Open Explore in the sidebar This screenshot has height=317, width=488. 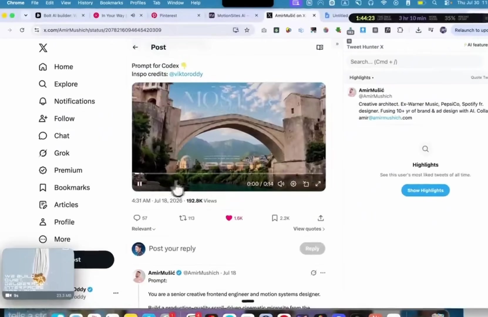click(58, 84)
